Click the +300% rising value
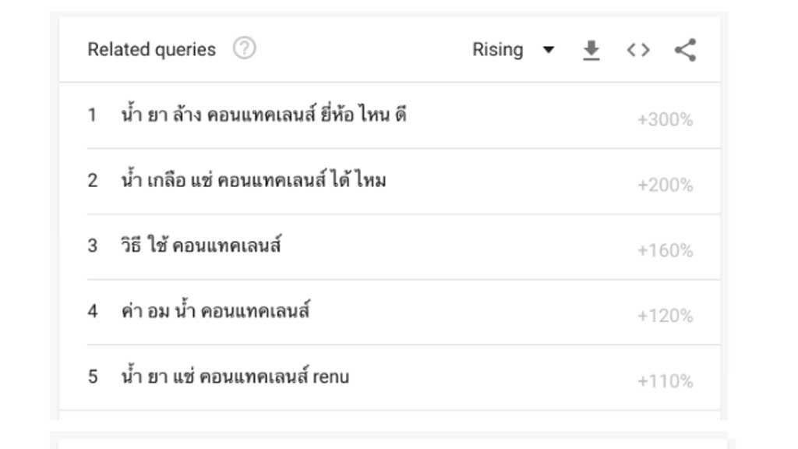The width and height of the screenshot is (798, 449). click(x=665, y=119)
